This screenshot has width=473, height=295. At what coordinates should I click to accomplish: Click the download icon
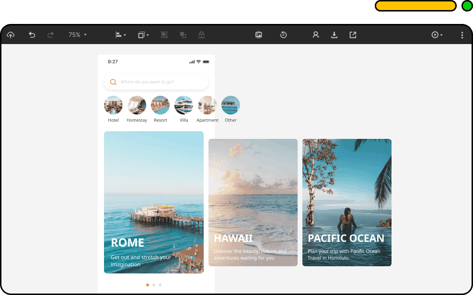334,35
